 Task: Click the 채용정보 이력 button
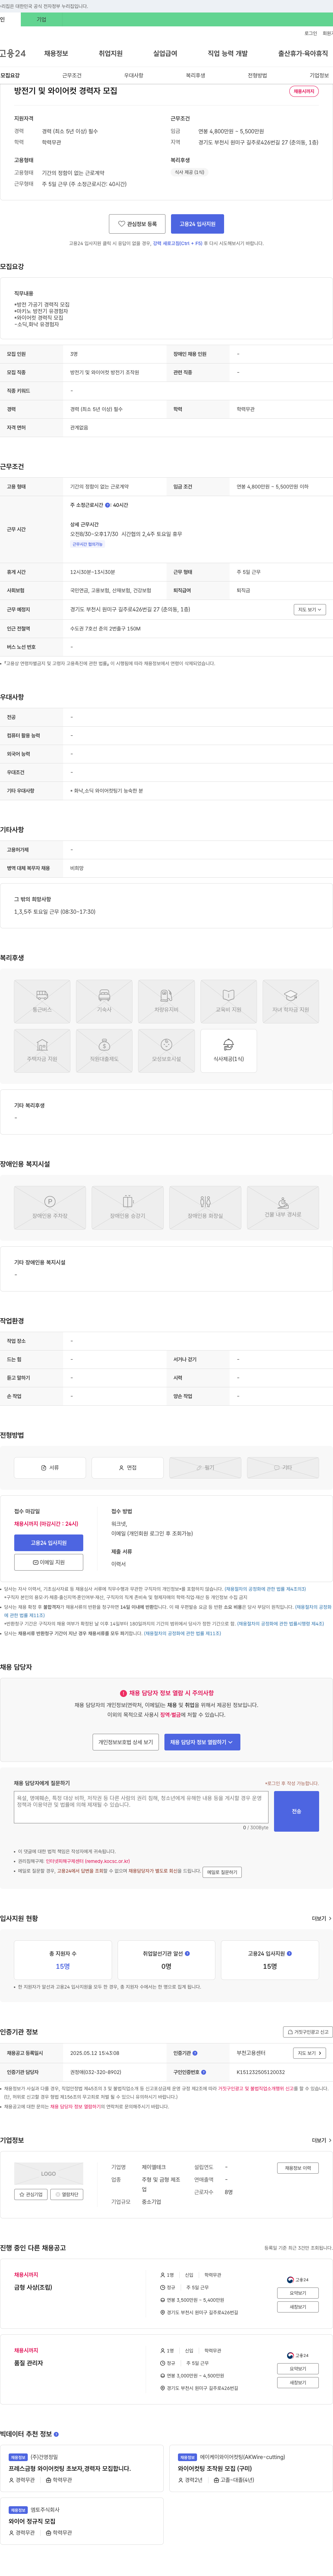pyautogui.click(x=298, y=2168)
